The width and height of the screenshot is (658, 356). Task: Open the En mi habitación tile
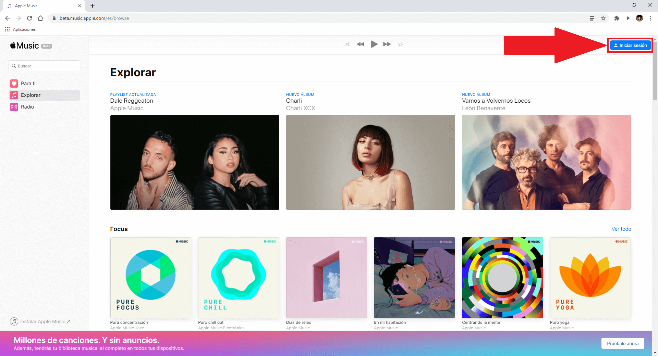pos(414,278)
